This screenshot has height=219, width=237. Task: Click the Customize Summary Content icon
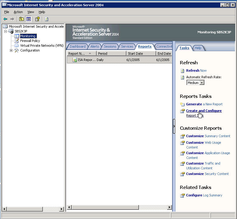click(x=183, y=136)
